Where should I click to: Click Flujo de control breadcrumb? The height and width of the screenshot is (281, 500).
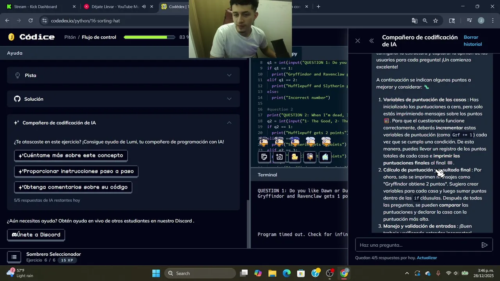(99, 37)
